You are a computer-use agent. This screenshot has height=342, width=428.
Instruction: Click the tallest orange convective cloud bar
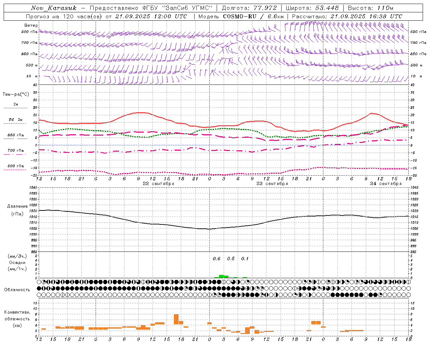tap(176, 319)
